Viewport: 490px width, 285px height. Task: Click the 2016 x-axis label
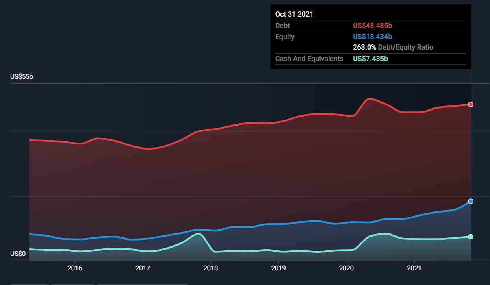[75, 268]
